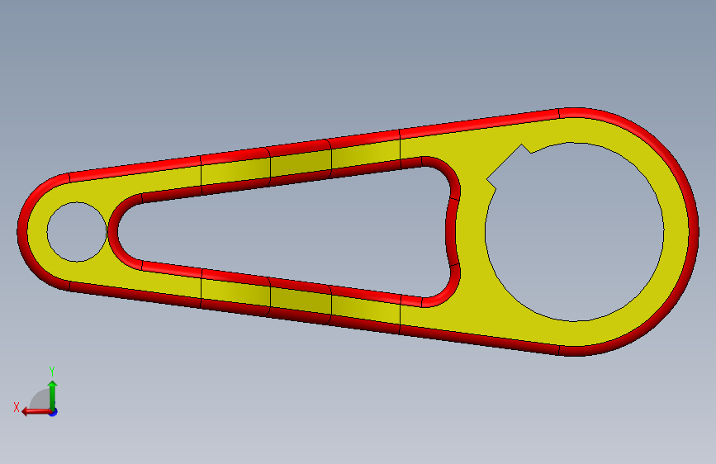Click the red "X" axis label
Image resolution: width=716 pixels, height=464 pixels.
17,407
